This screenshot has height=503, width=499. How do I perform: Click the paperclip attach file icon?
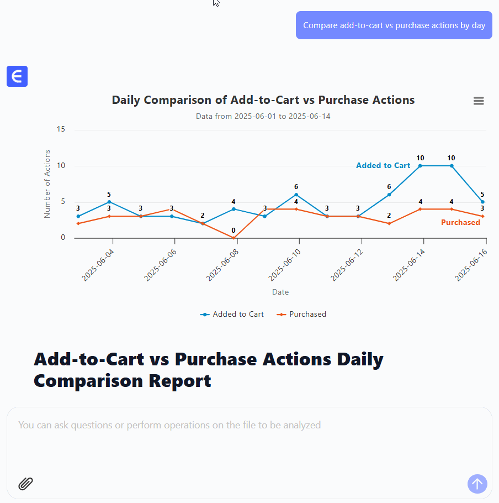click(x=26, y=484)
